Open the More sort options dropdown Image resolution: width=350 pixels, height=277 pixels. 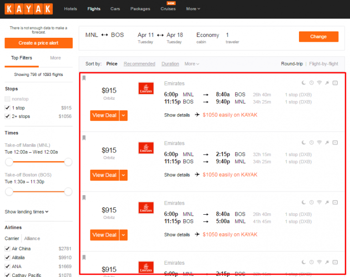[192, 64]
